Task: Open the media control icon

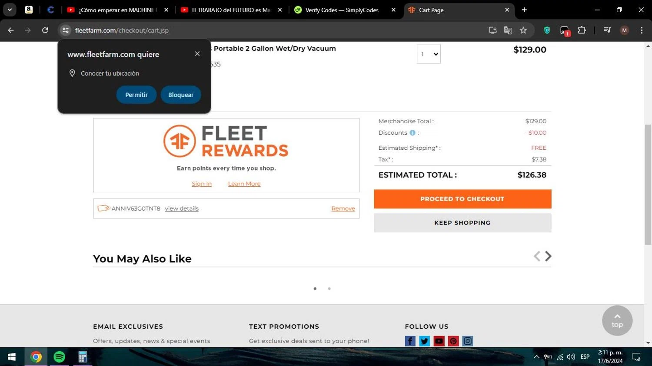Action: tap(607, 30)
